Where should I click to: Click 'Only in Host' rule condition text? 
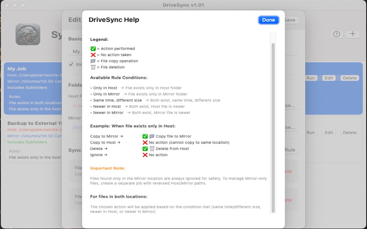point(105,88)
